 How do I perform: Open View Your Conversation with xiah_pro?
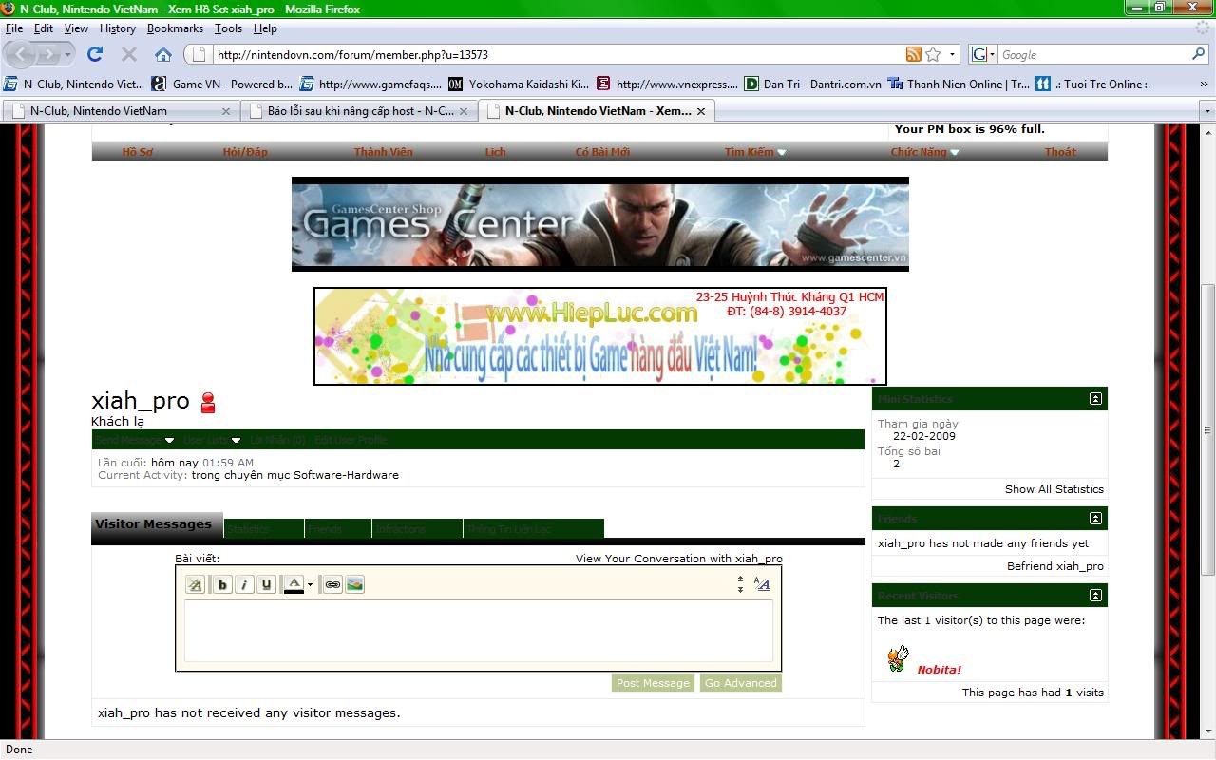[x=679, y=559]
